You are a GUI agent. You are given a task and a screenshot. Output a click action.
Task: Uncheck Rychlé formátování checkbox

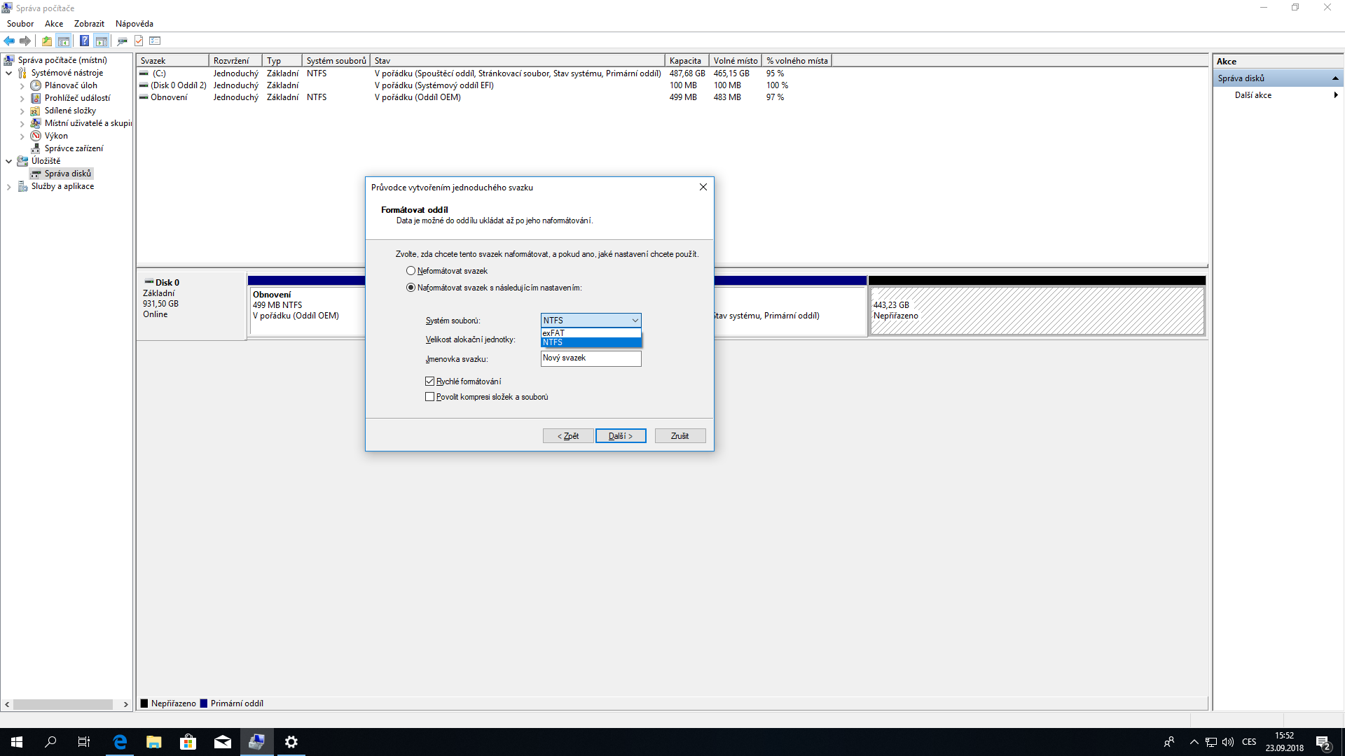[x=429, y=381]
